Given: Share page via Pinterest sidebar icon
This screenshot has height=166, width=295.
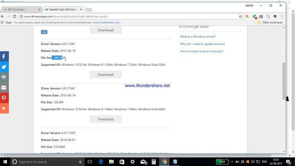Looking at the screenshot, I should pyautogui.click(x=4, y=98).
